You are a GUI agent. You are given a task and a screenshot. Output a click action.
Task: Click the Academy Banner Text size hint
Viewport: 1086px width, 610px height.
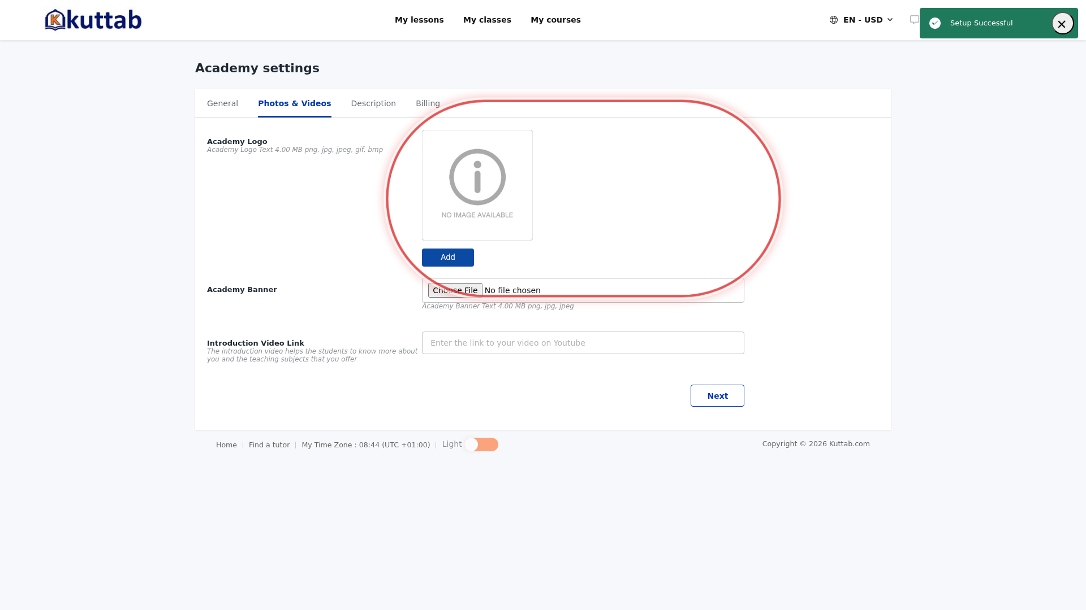pos(498,306)
